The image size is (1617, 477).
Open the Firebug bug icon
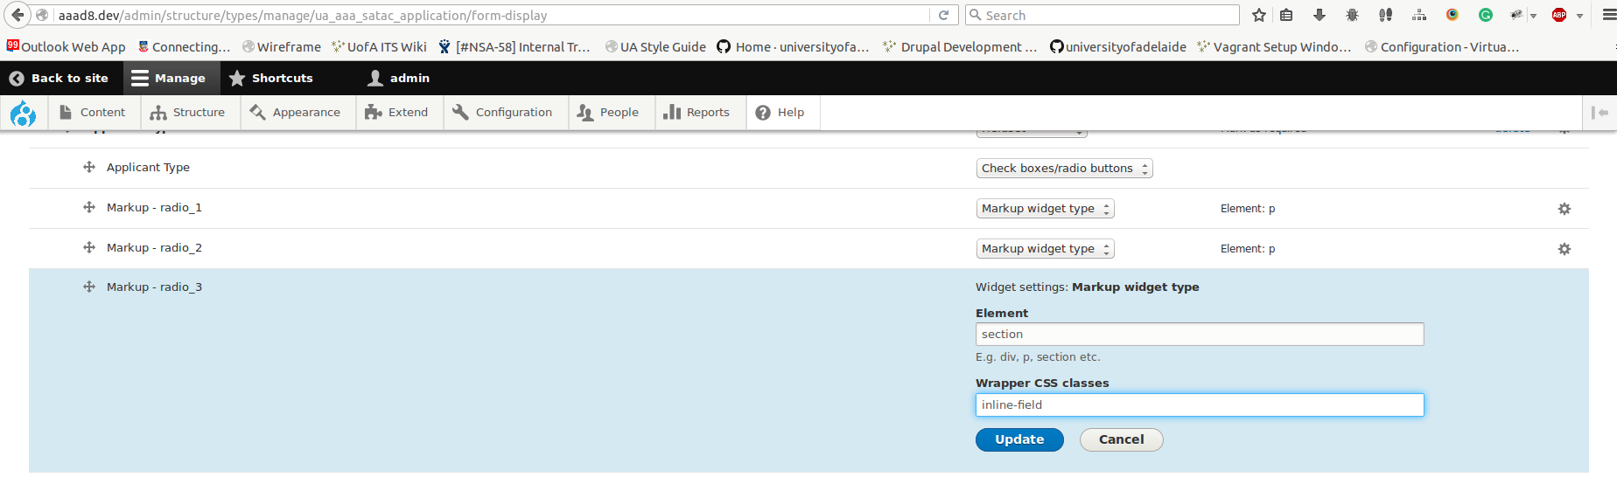point(1352,15)
